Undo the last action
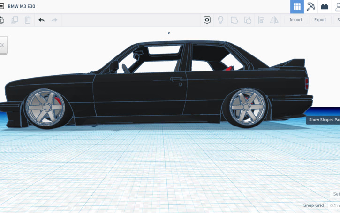This screenshot has height=213, width=340. coord(41,20)
